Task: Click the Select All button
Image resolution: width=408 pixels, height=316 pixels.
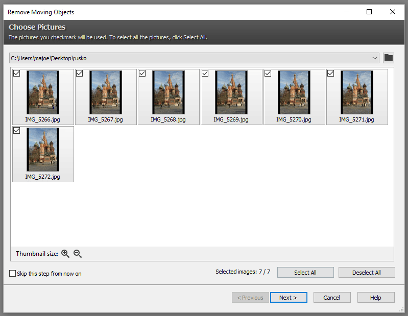Action: coord(305,272)
